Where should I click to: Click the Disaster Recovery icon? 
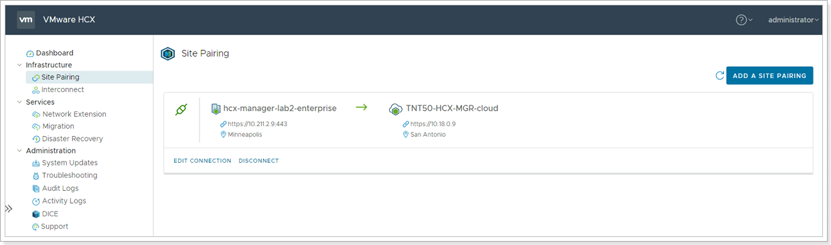click(x=36, y=139)
